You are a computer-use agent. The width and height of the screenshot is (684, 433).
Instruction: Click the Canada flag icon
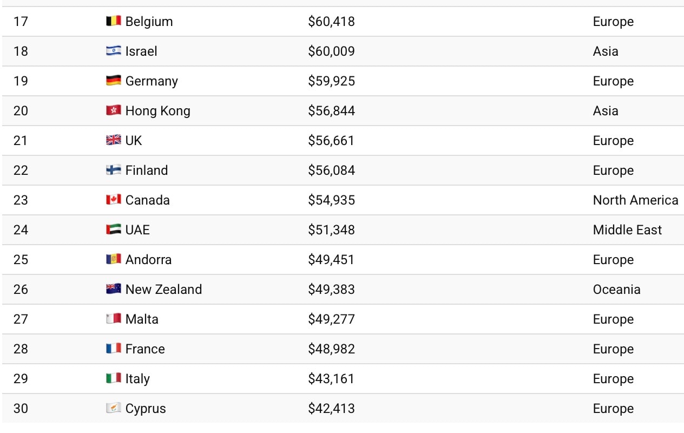[x=114, y=200]
